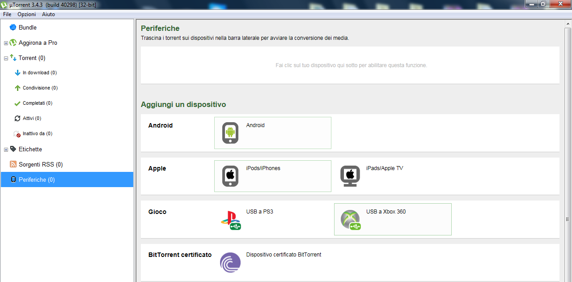
Task: Click the up-down arrows icon beside Torrent (0)
Action: (x=13, y=58)
